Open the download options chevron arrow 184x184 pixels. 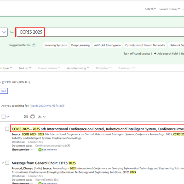(44, 117)
